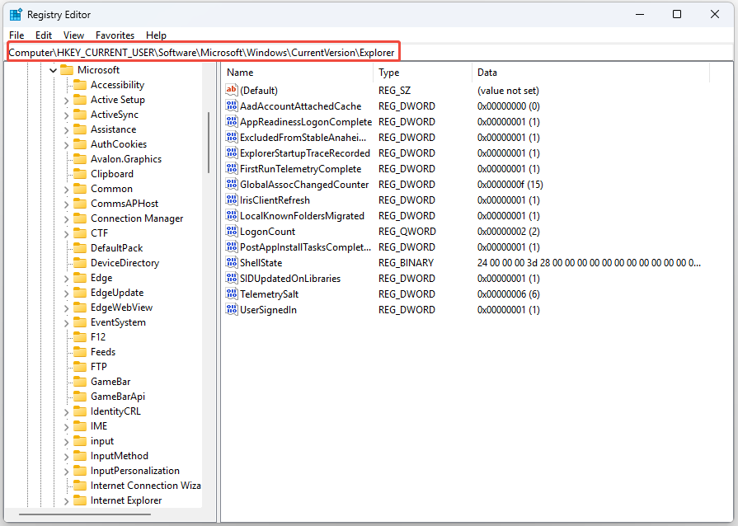Open the Favorites menu

[x=115, y=35]
